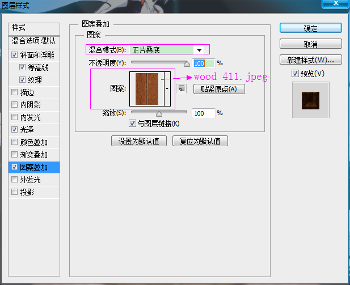Screen dimensions: 350x285
Task: Open the 描边 settings panel
Action: point(27,92)
